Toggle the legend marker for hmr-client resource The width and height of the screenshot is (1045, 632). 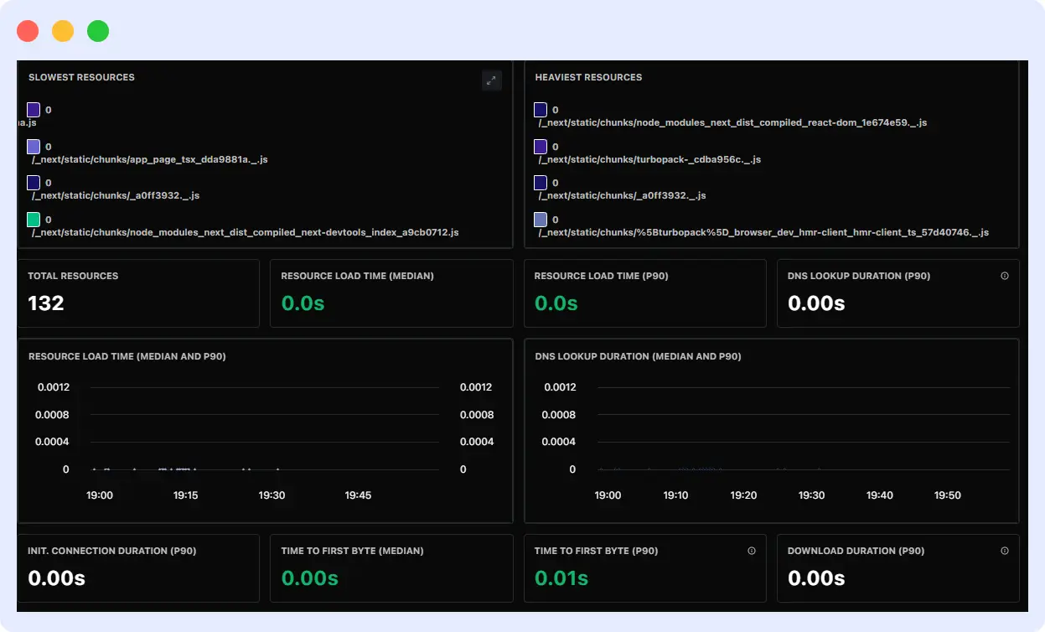(541, 219)
